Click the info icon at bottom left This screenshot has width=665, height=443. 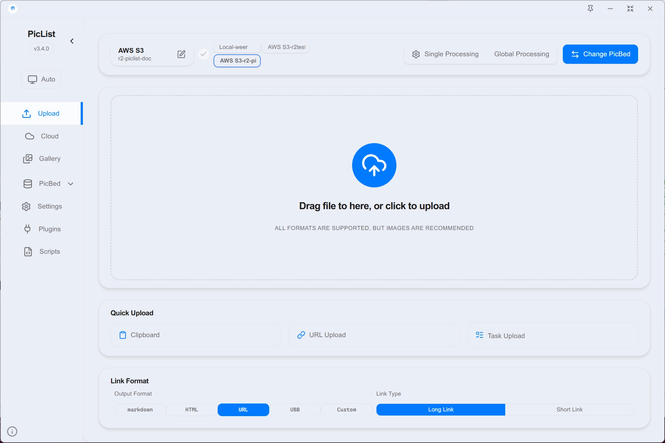(12, 431)
